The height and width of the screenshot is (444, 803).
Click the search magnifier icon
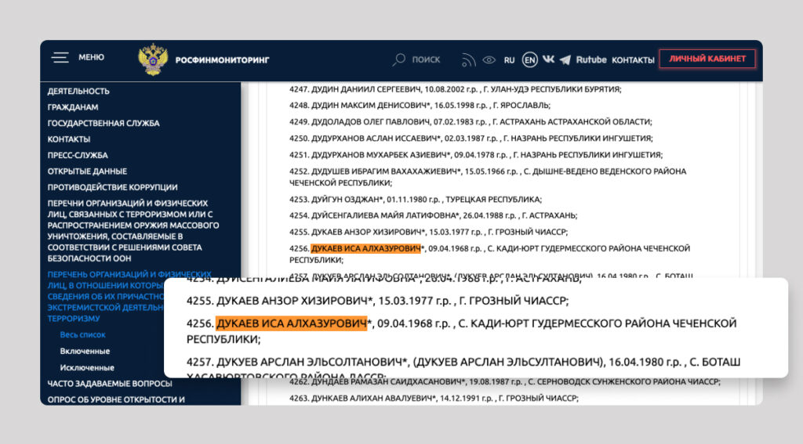tap(399, 60)
